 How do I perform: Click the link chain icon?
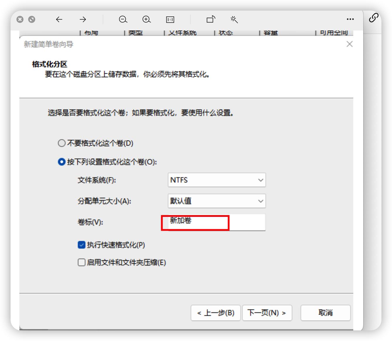[374, 18]
